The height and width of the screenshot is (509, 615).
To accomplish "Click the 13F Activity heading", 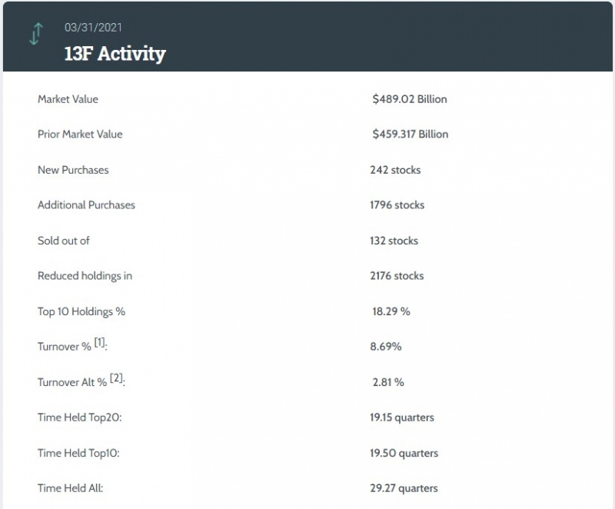I will 115,53.
